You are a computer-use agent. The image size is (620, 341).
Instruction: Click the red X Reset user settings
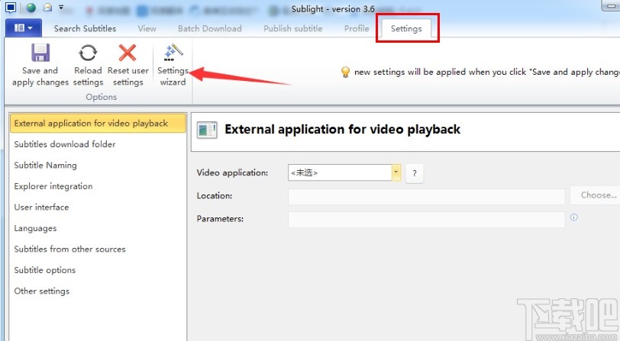(x=128, y=53)
